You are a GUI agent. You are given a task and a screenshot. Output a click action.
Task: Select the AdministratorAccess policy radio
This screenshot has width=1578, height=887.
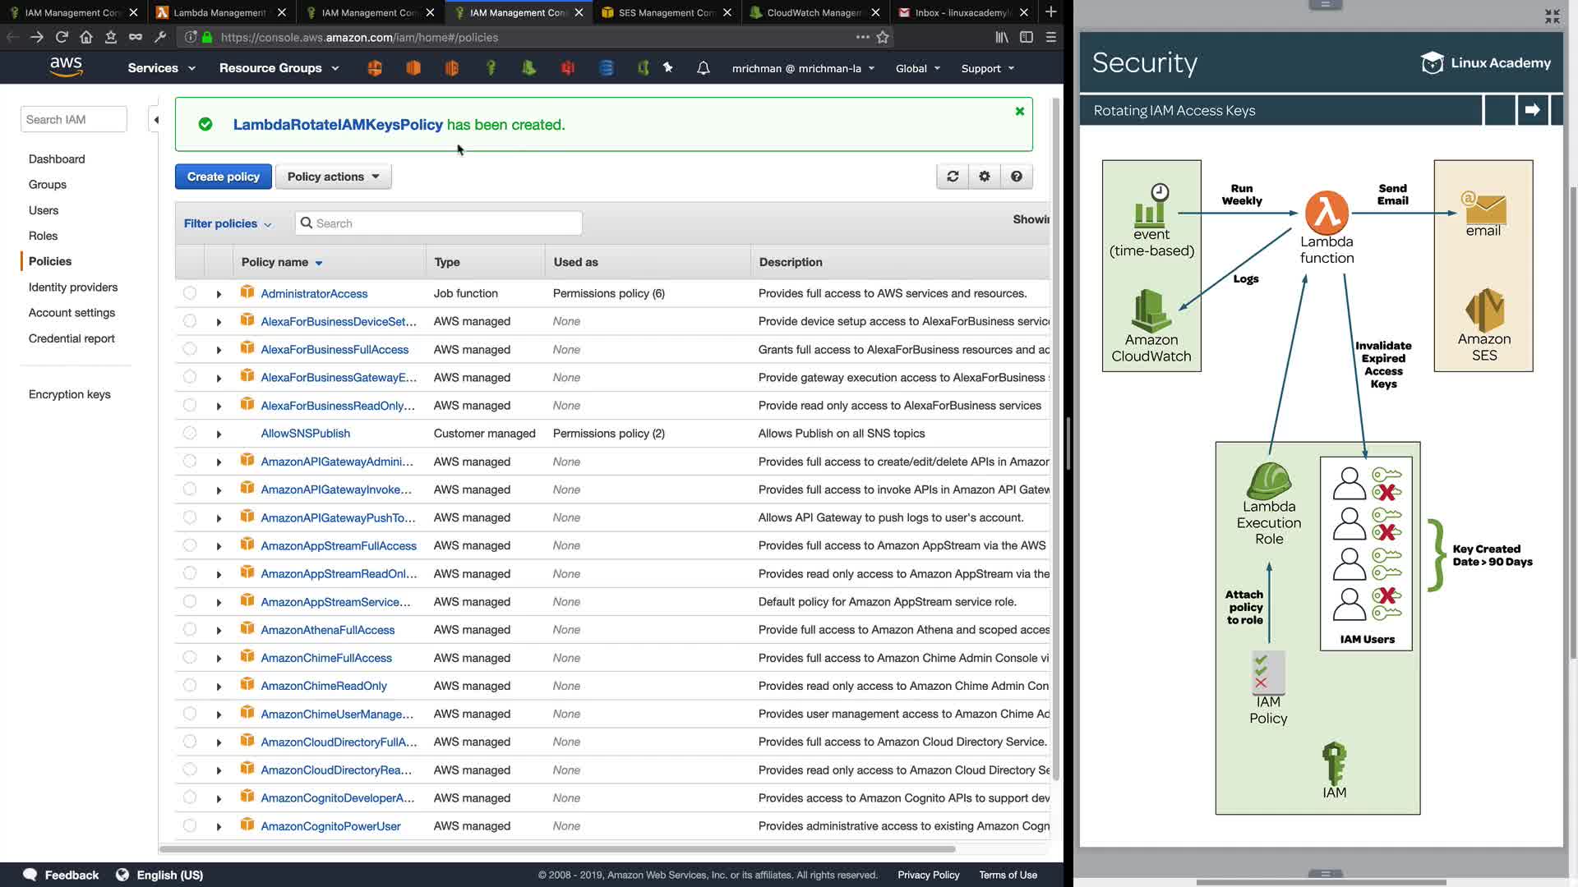click(190, 293)
